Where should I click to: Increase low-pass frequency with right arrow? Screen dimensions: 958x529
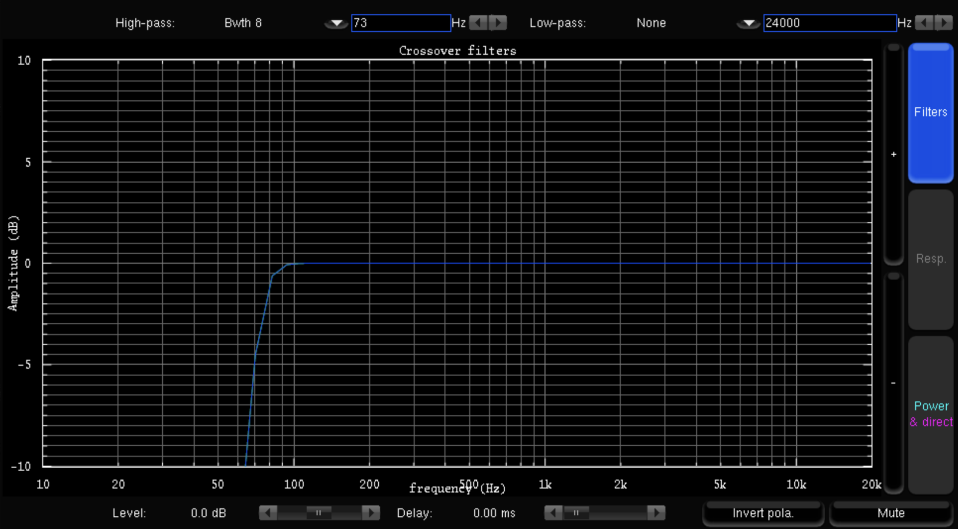point(944,23)
